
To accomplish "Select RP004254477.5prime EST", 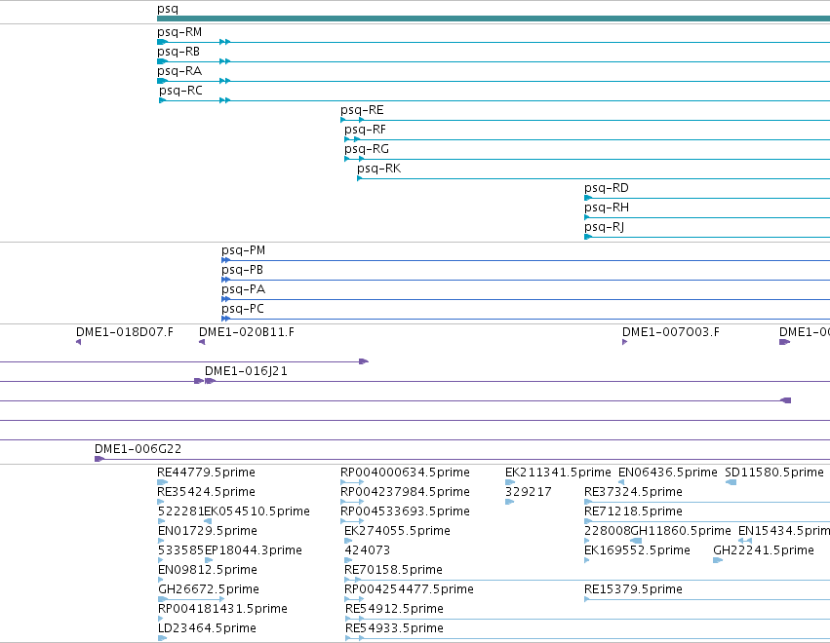I will tap(354, 599).
